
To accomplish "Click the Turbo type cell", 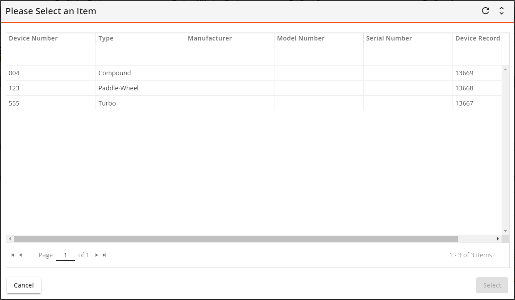I will click(x=140, y=103).
